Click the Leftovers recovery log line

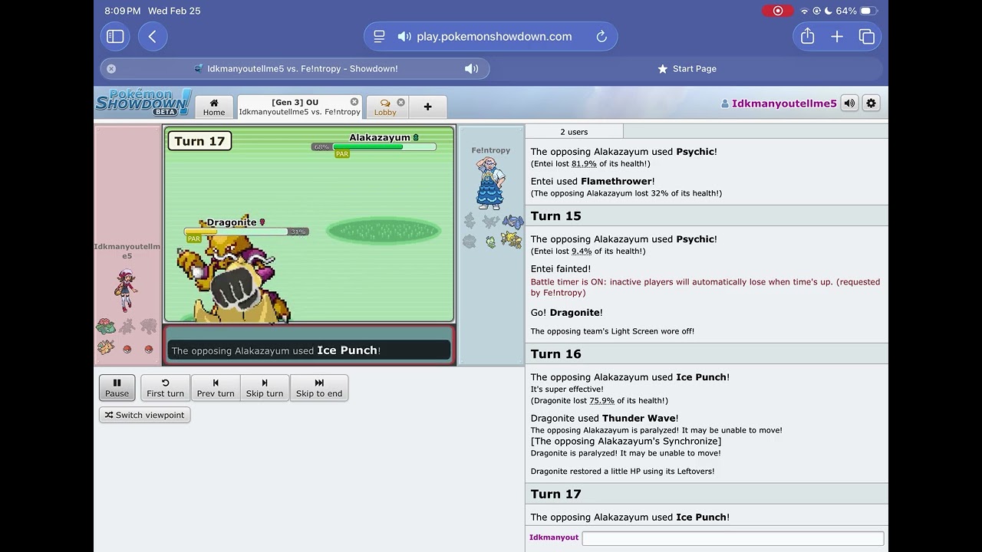622,472
